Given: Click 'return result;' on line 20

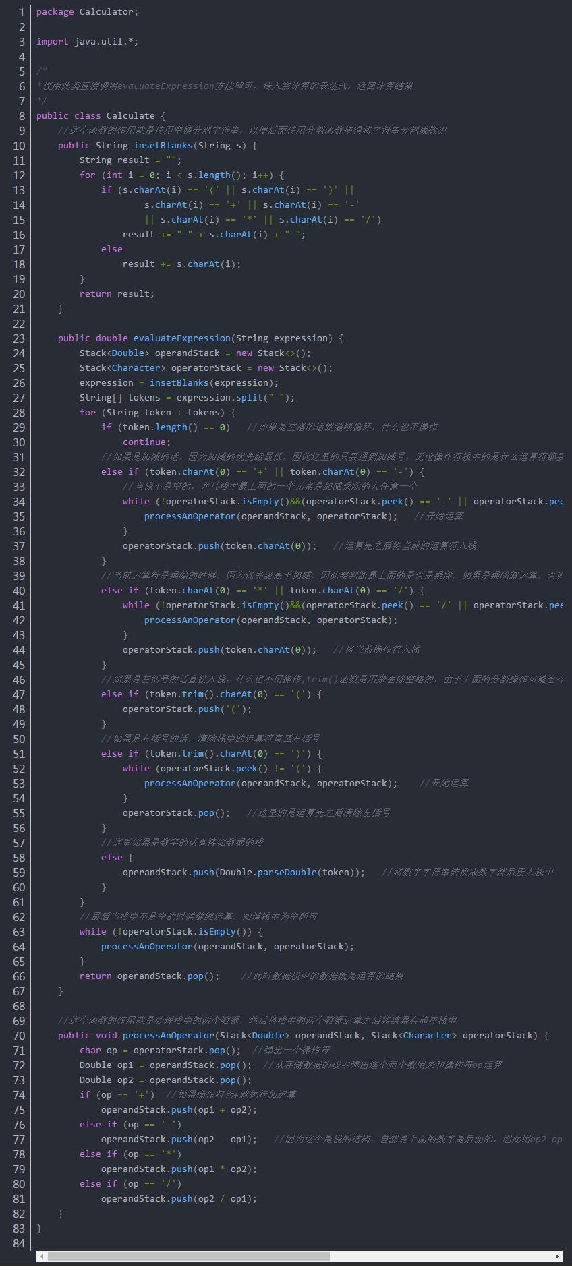Looking at the screenshot, I should click(x=117, y=293).
